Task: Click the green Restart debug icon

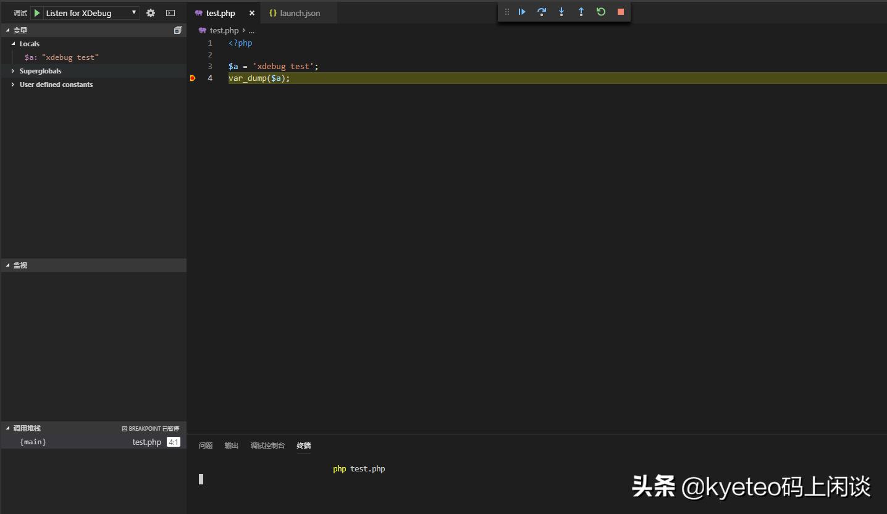Action: click(601, 11)
